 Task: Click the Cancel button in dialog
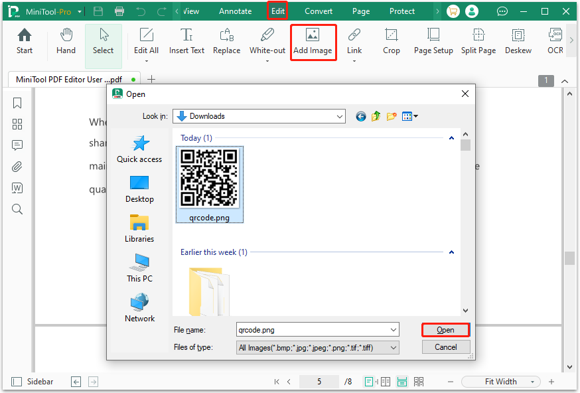coord(446,347)
